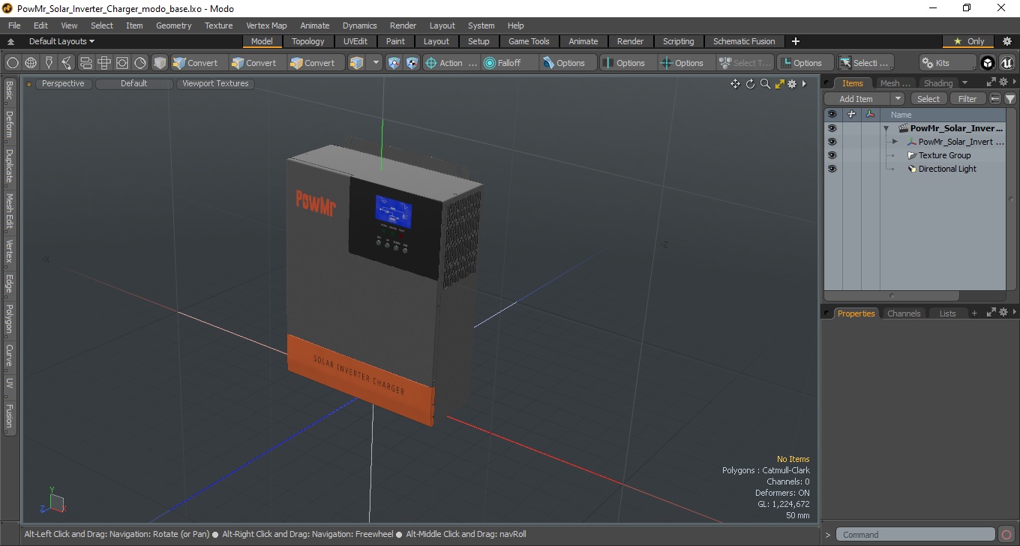1020x546 pixels.
Task: Open the Vertex Map menu
Action: (x=266, y=25)
